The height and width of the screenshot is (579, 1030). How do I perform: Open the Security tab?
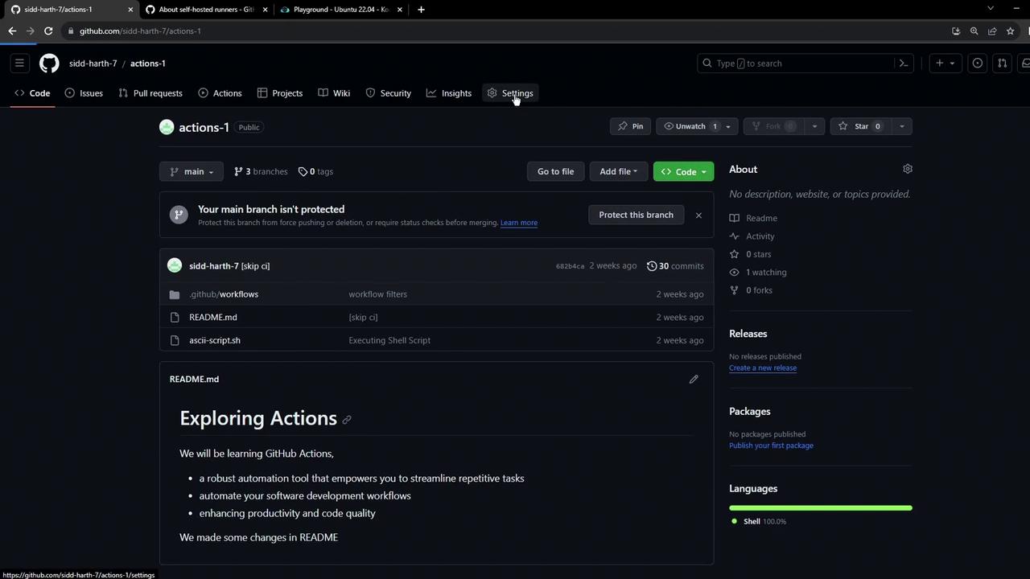(x=389, y=93)
